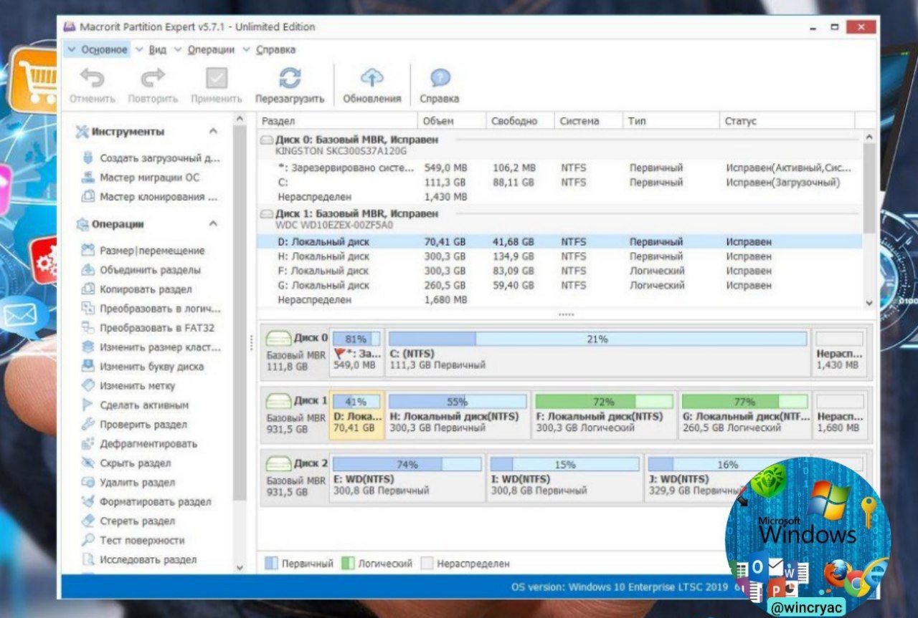Select the H: Локальный диск table row

pyautogui.click(x=559, y=256)
